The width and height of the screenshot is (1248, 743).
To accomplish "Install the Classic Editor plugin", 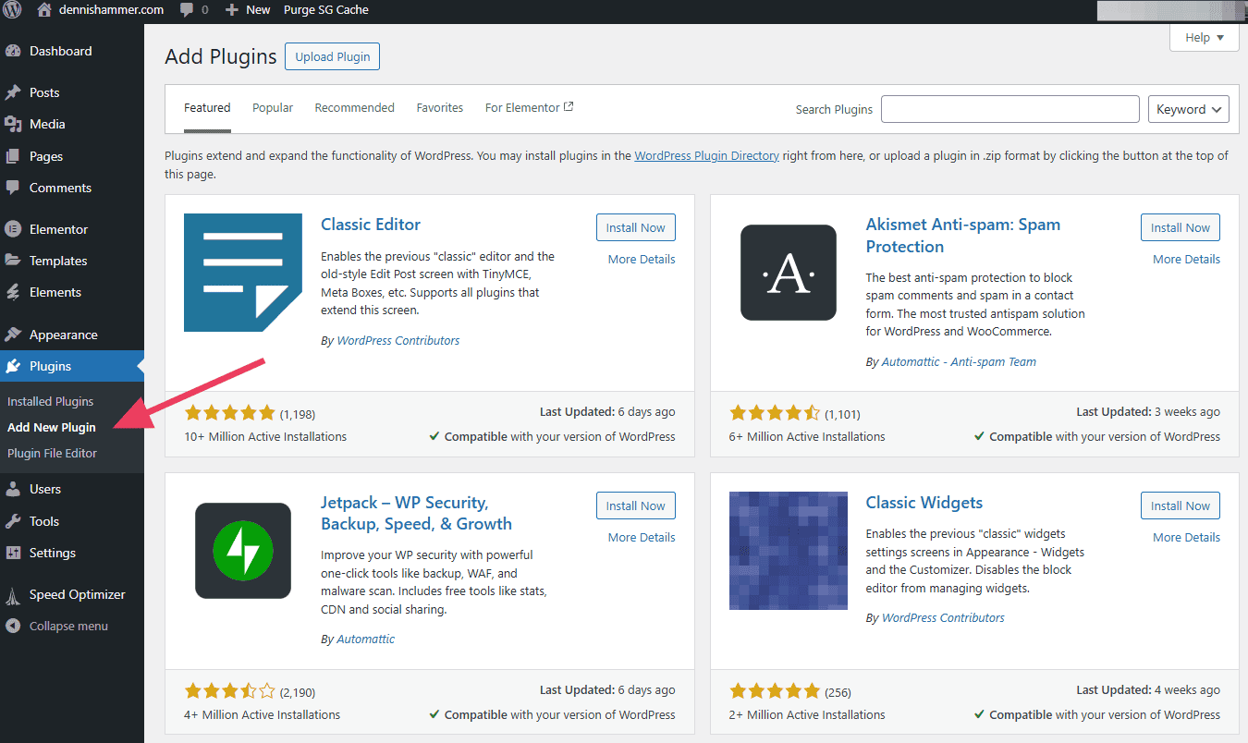I will 636,227.
